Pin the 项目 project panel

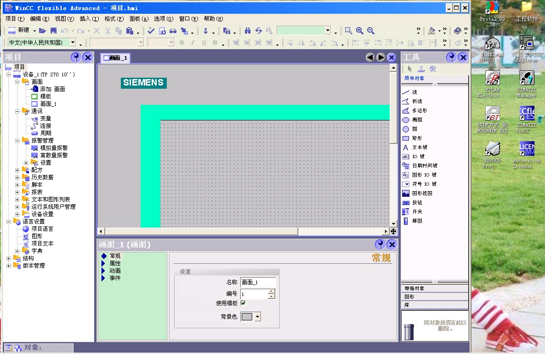click(75, 57)
